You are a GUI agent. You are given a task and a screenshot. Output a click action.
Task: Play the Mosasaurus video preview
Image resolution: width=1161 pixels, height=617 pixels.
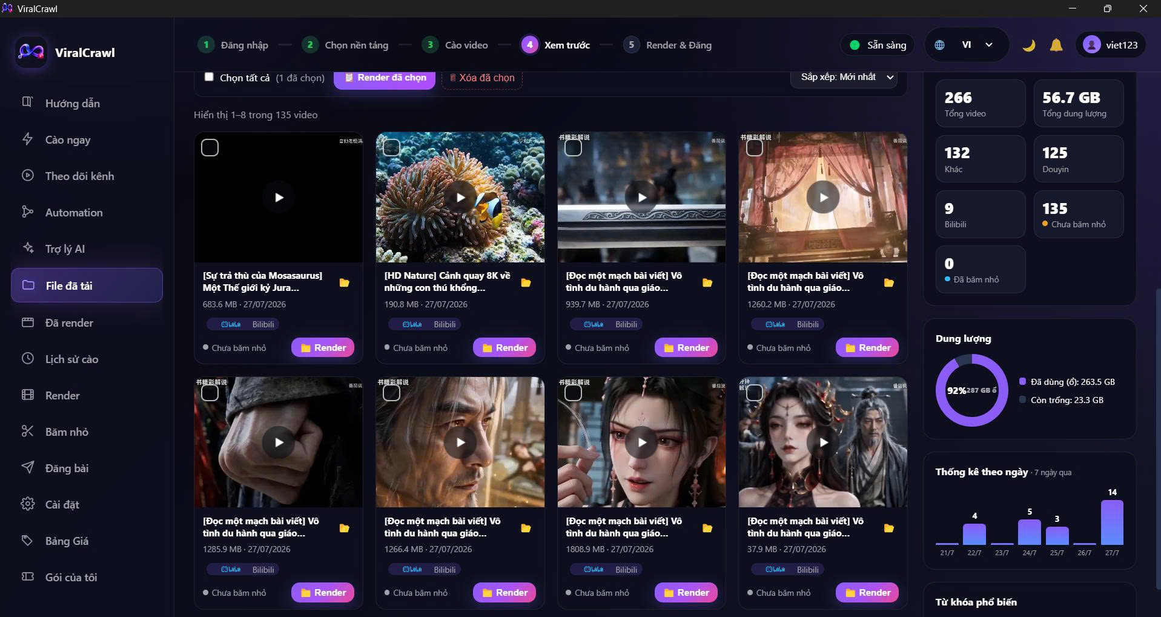coord(279,197)
